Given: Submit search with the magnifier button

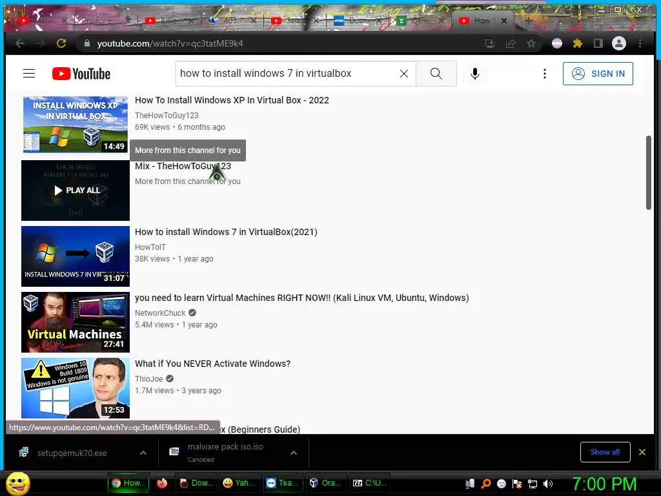Looking at the screenshot, I should [x=436, y=74].
